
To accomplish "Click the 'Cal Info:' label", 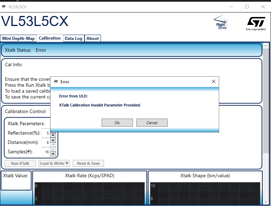I will coord(14,65).
